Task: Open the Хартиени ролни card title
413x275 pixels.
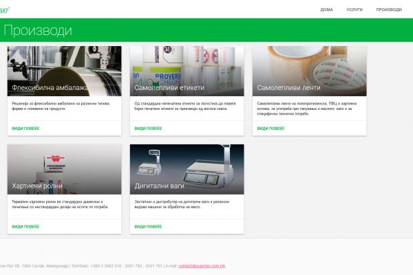Action: pos(36,186)
